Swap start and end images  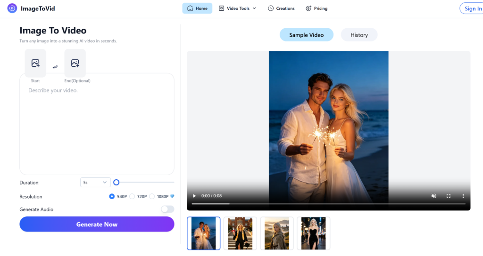pos(55,67)
